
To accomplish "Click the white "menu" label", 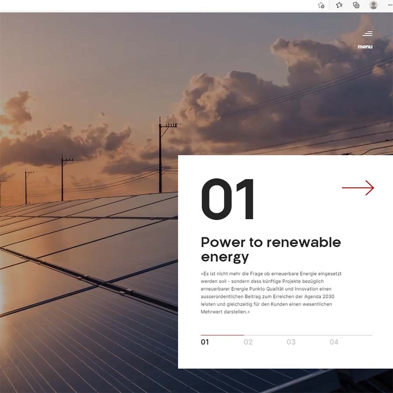I will [365, 47].
